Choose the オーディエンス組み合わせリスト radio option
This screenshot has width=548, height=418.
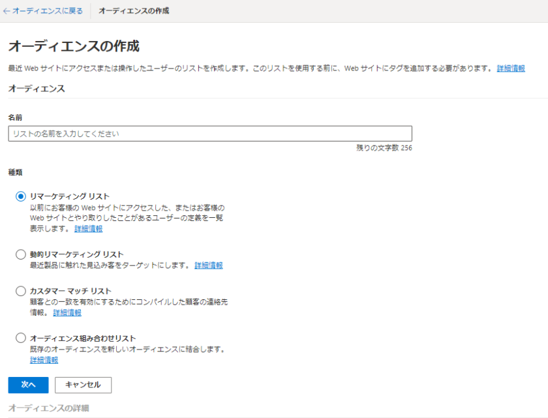(21, 338)
